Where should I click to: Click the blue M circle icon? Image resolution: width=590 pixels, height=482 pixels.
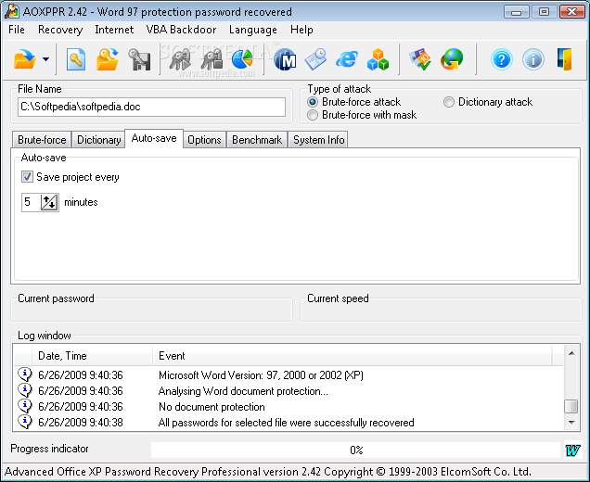click(x=285, y=59)
